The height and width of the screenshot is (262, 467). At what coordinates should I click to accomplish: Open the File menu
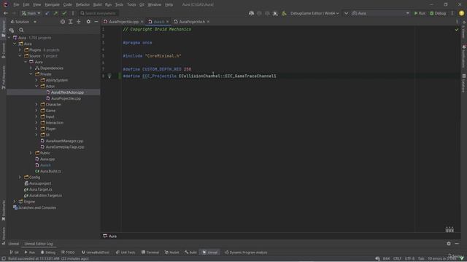point(16,5)
